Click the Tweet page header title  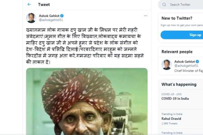[x=44, y=5]
